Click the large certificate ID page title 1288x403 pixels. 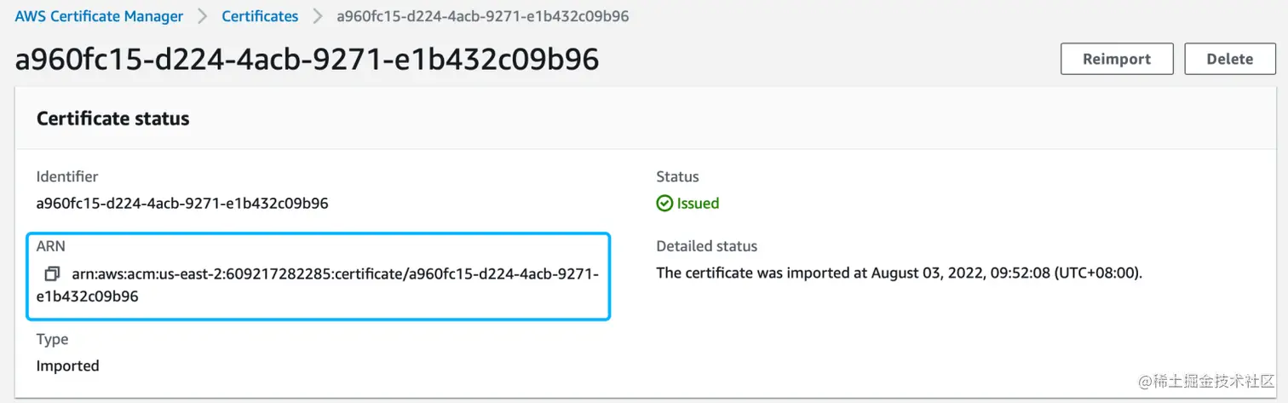coord(307,59)
